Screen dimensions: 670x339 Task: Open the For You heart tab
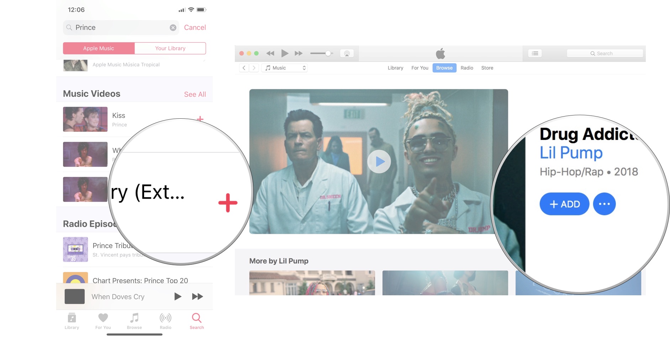point(103,321)
